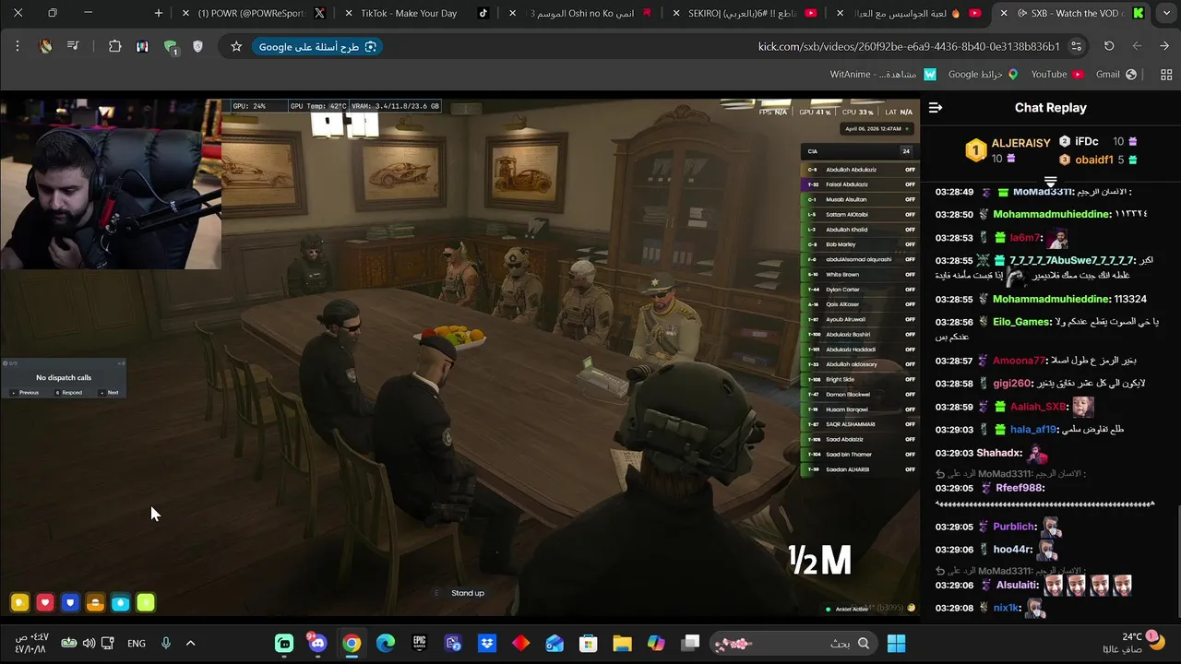Open Microsoft Store from the taskbar

coord(589,643)
